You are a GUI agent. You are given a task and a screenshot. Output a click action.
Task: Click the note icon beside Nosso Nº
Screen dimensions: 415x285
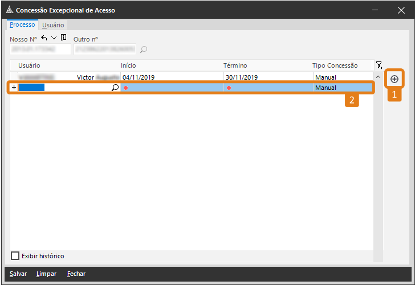(x=63, y=38)
